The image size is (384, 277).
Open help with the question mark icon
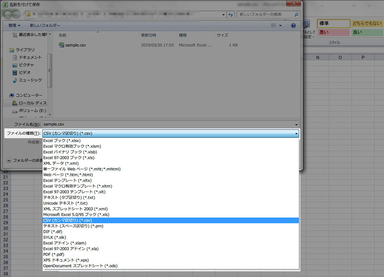293,25
